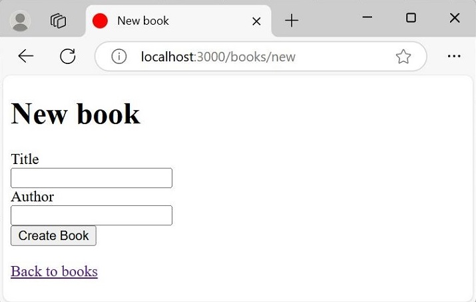Open the Settings and more ellipsis menu
Image resolution: width=476 pixels, height=302 pixels.
pyautogui.click(x=454, y=57)
